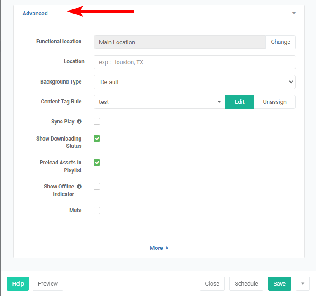Unassign the Content Tag Rule
Viewport: 316px width, 296px height.
(274, 102)
